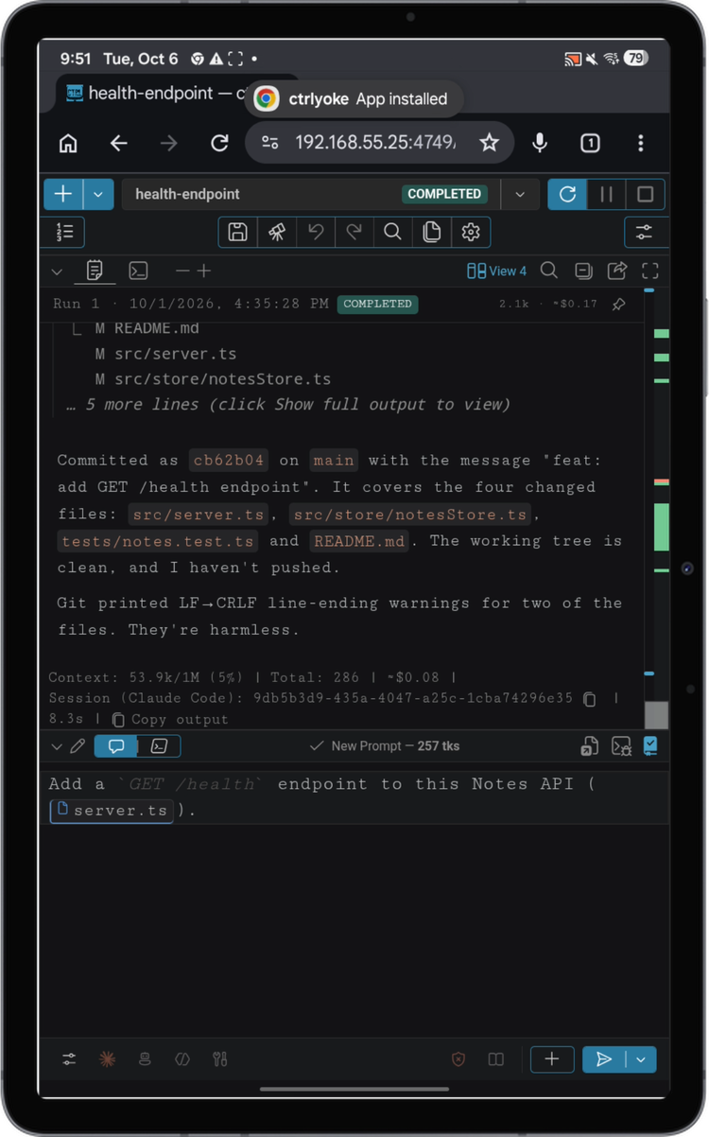
Task: Open the View 4 layout selector
Action: (497, 271)
